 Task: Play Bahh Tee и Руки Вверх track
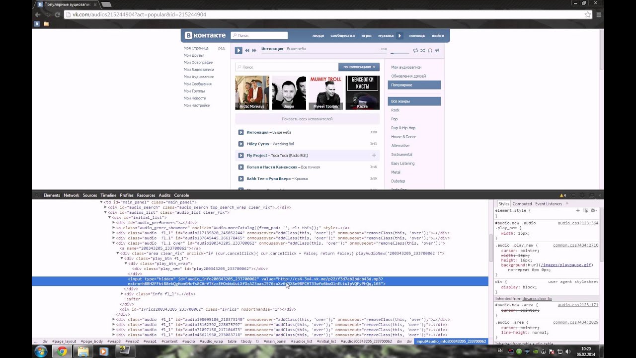click(x=241, y=179)
